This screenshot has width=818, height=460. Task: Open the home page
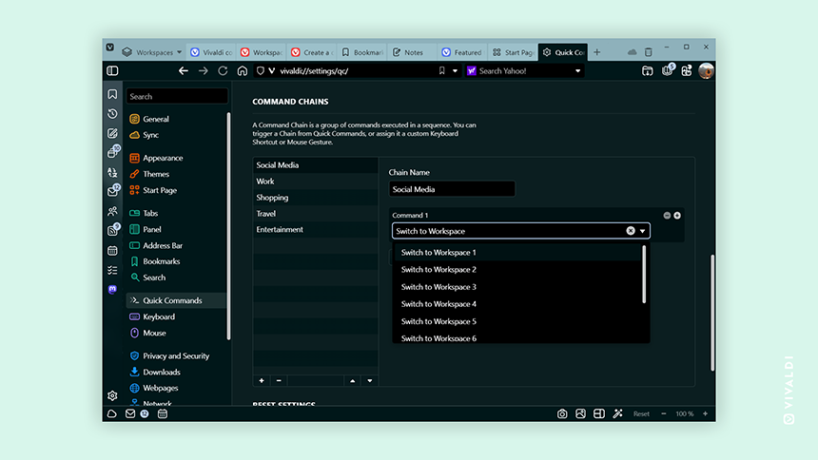click(x=242, y=71)
